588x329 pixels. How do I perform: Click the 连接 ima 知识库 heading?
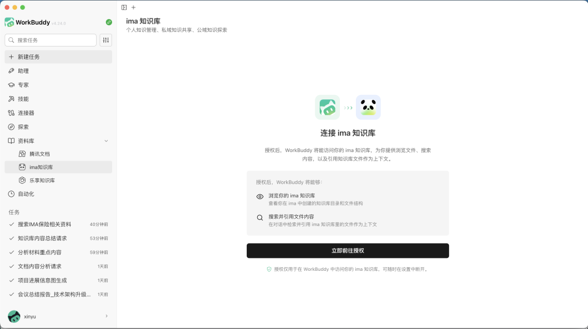(348, 133)
